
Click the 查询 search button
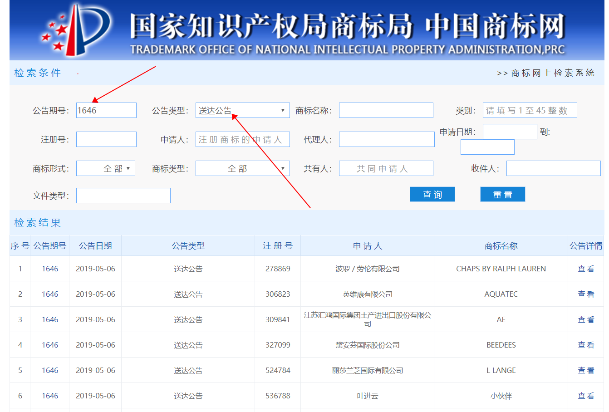point(432,194)
